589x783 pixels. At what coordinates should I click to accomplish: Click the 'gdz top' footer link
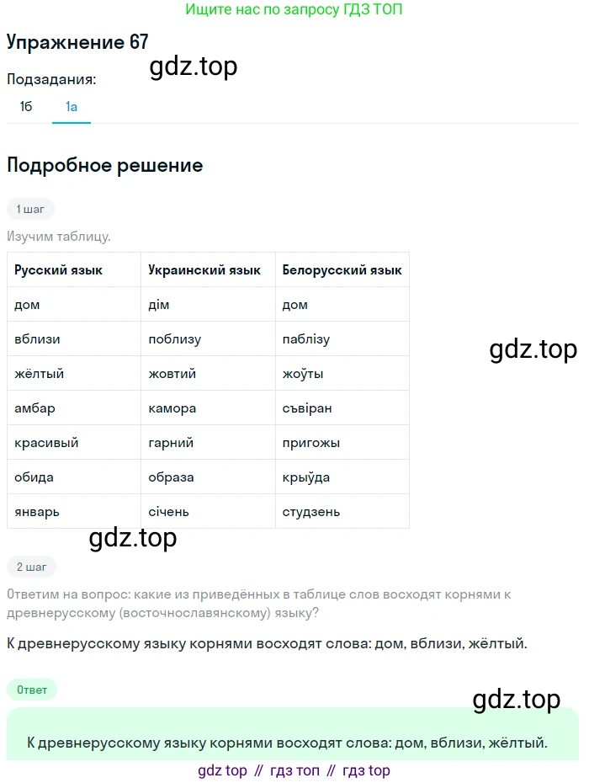(222, 770)
